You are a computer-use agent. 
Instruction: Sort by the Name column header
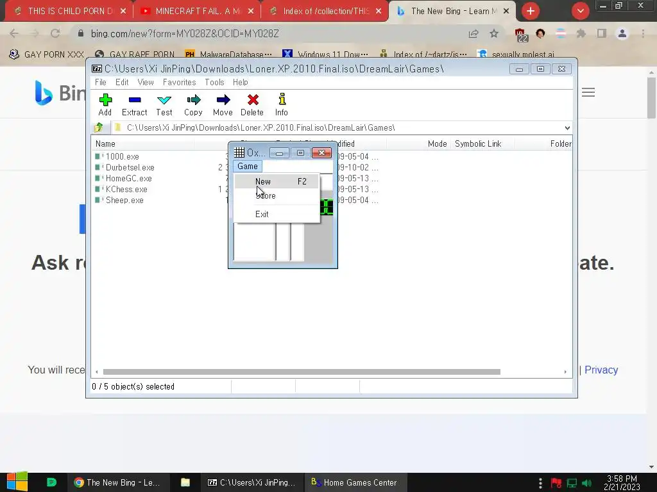143,144
